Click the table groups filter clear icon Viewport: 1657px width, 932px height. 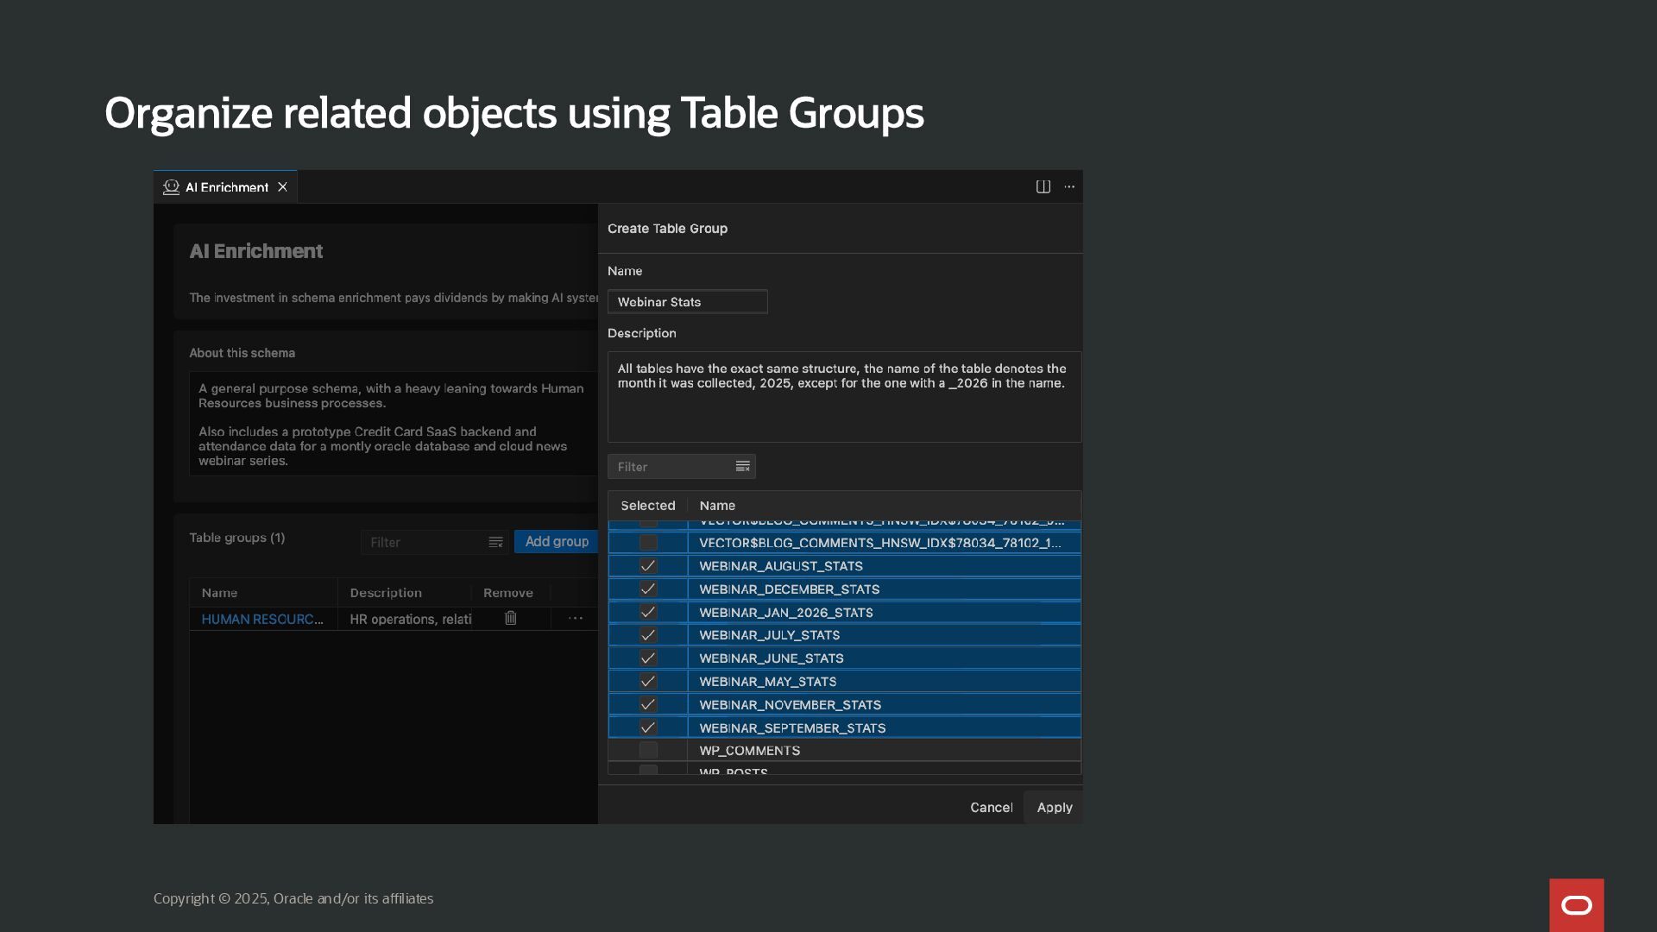(x=495, y=542)
